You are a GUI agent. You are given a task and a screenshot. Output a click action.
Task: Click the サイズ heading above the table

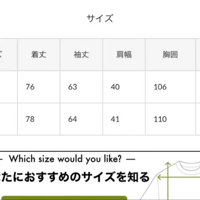[x=100, y=19]
